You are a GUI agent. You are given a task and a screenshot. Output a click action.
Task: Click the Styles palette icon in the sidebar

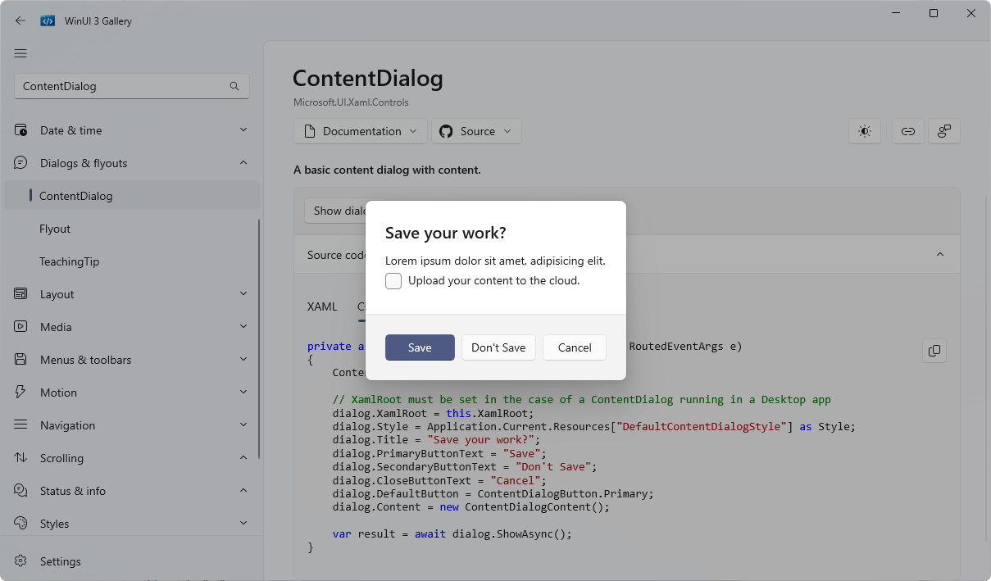20,523
